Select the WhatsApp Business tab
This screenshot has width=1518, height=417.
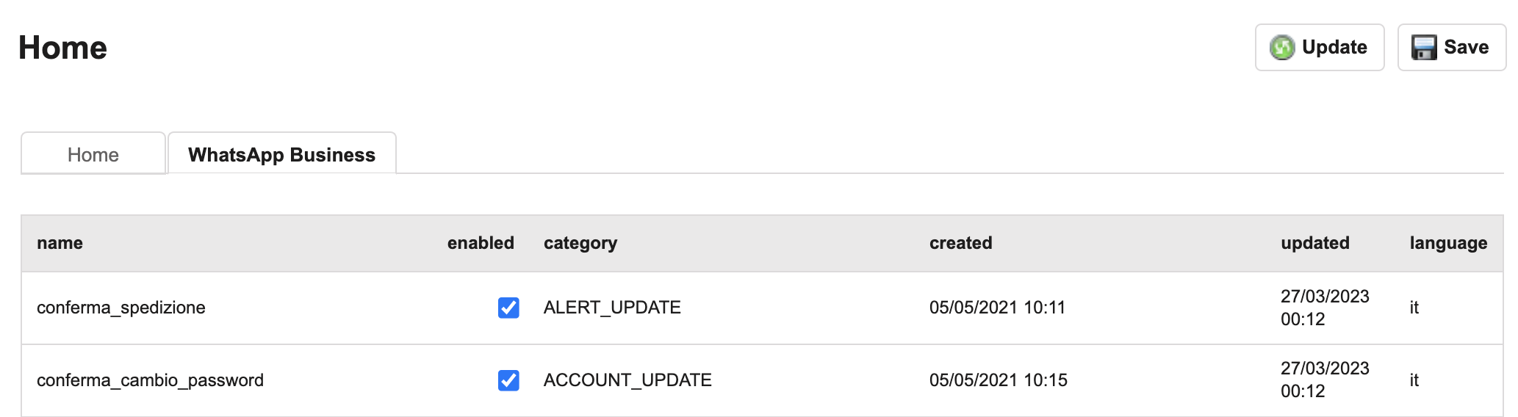(x=282, y=154)
